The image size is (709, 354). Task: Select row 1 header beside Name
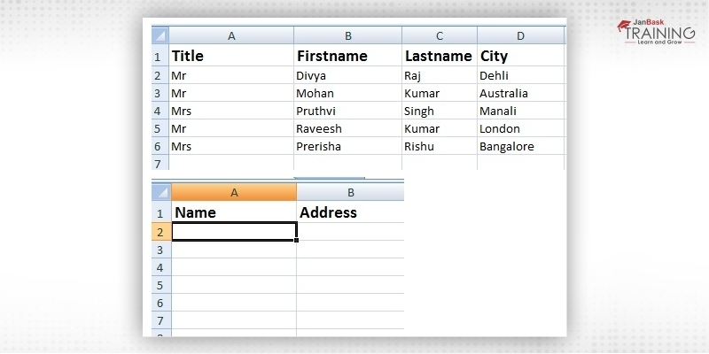161,212
